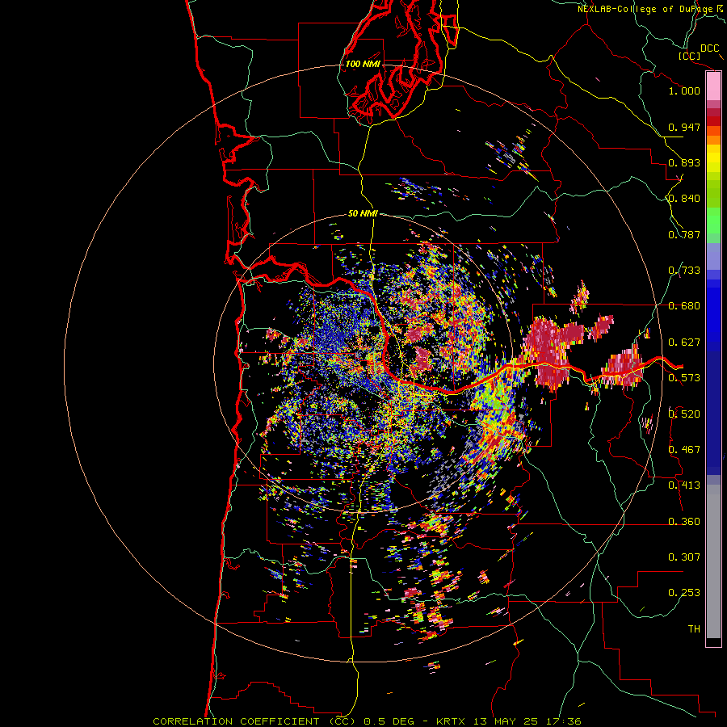Click the 0.520 scale value

pyautogui.click(x=684, y=414)
